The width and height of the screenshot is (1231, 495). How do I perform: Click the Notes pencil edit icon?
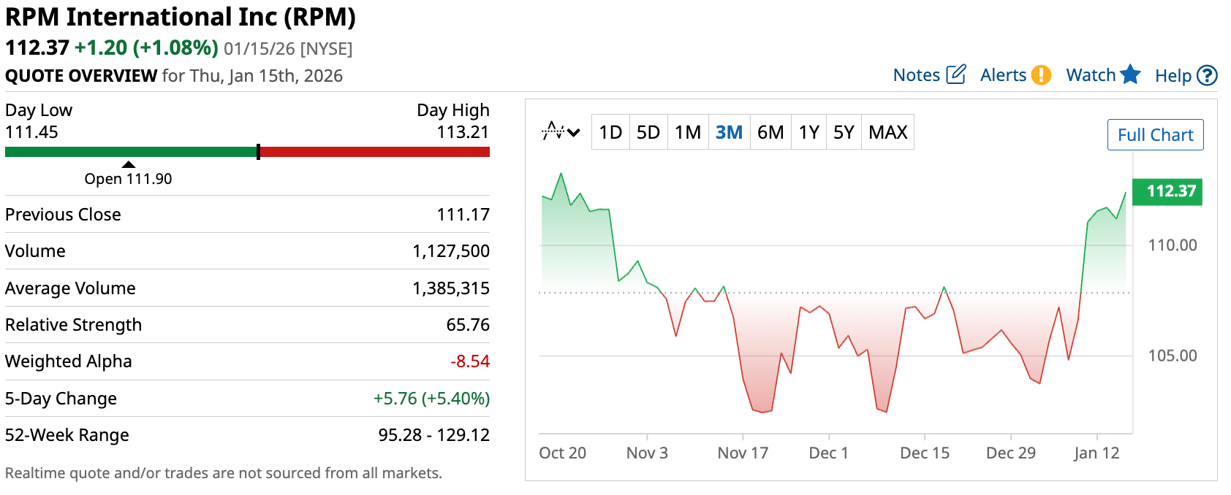coord(955,74)
